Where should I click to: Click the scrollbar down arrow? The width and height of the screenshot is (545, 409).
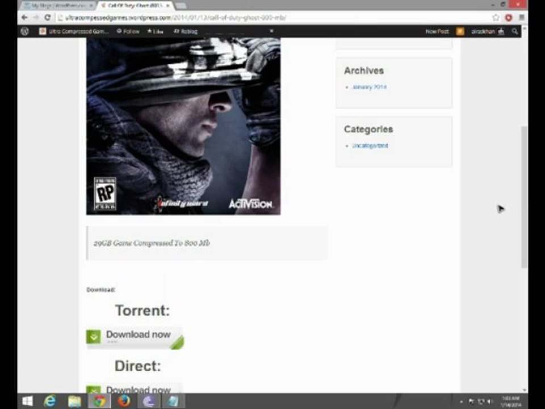coord(524,390)
